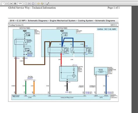The image size is (138, 113).
Task: Click the page number input box
Action: pyautogui.click(x=3, y=3)
